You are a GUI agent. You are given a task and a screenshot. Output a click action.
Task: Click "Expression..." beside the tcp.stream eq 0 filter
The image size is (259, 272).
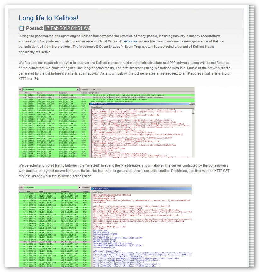coord(85,89)
